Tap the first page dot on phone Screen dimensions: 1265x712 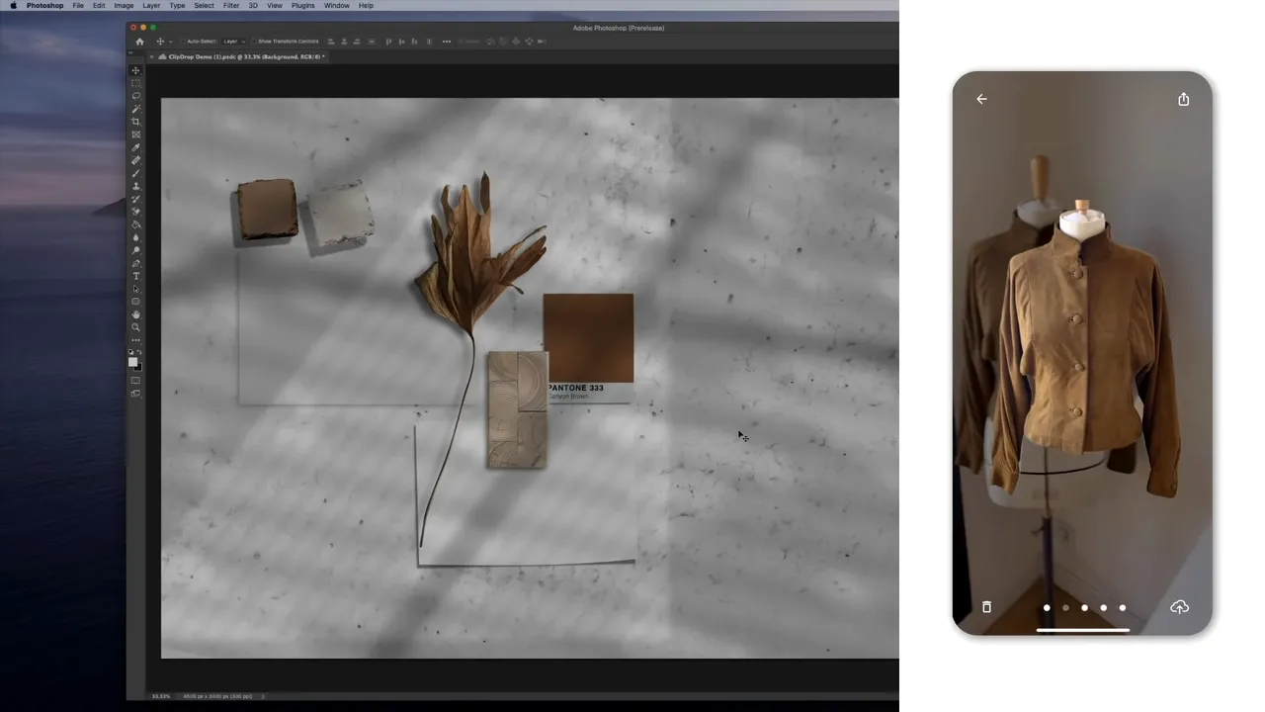(x=1047, y=608)
